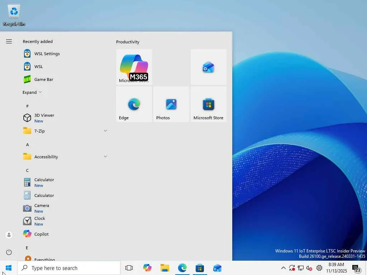
Task: Launch WSL from recently added
Action: point(65,66)
